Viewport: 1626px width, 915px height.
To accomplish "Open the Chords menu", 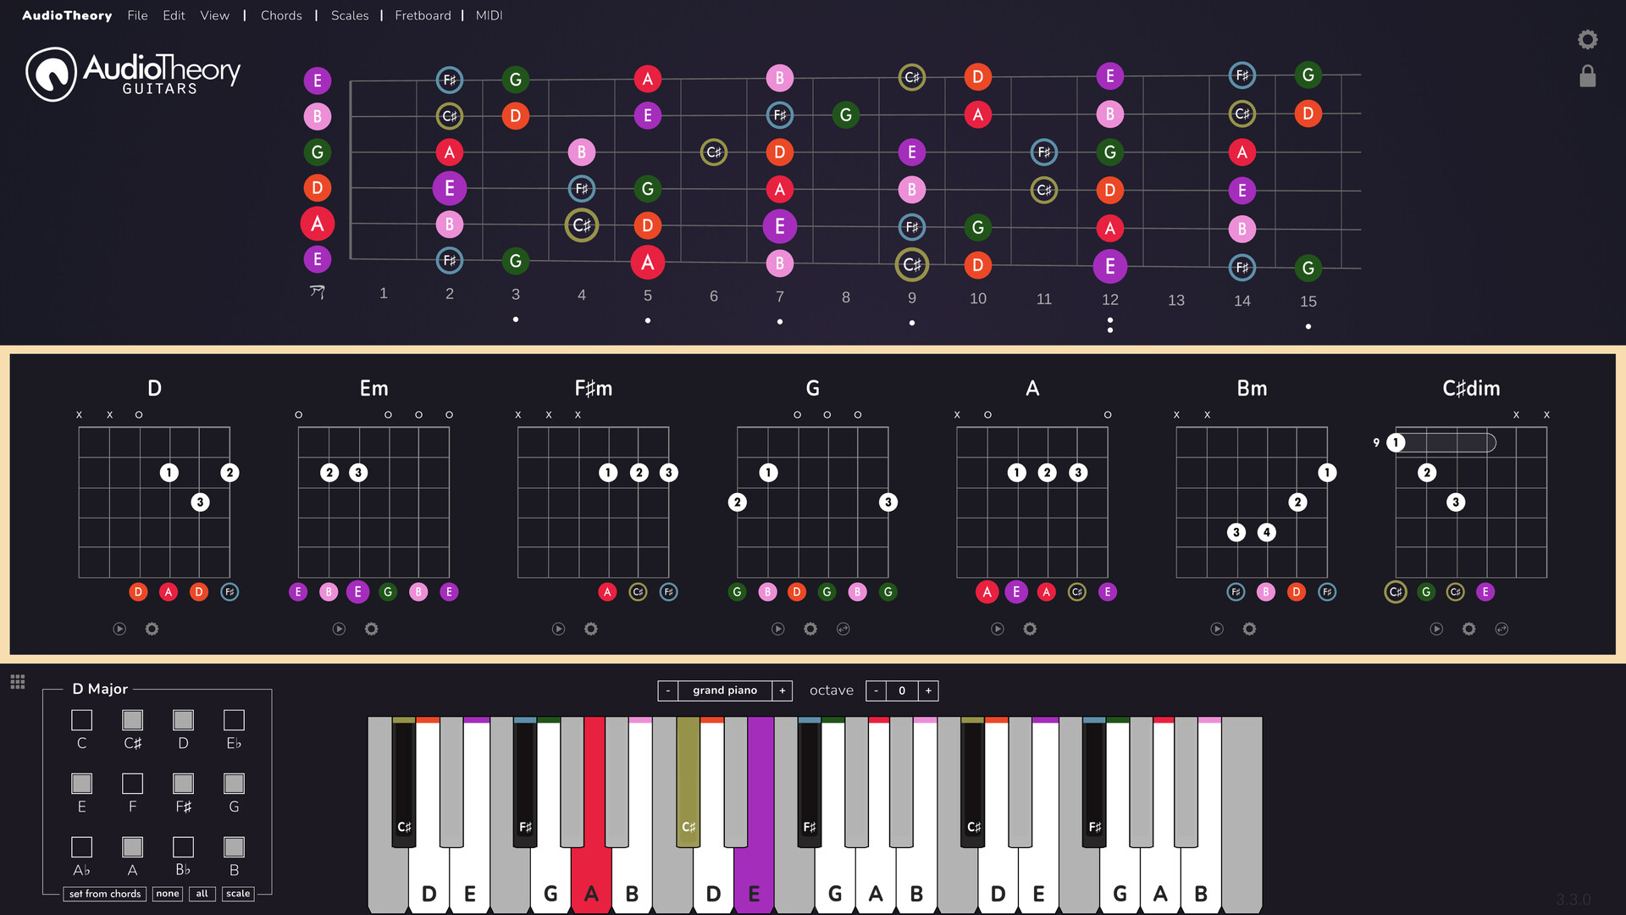I will coord(281,15).
